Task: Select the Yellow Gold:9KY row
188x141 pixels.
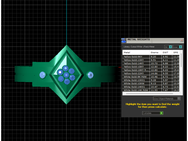Action: point(151,57)
